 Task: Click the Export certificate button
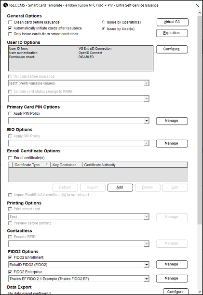click(x=93, y=188)
